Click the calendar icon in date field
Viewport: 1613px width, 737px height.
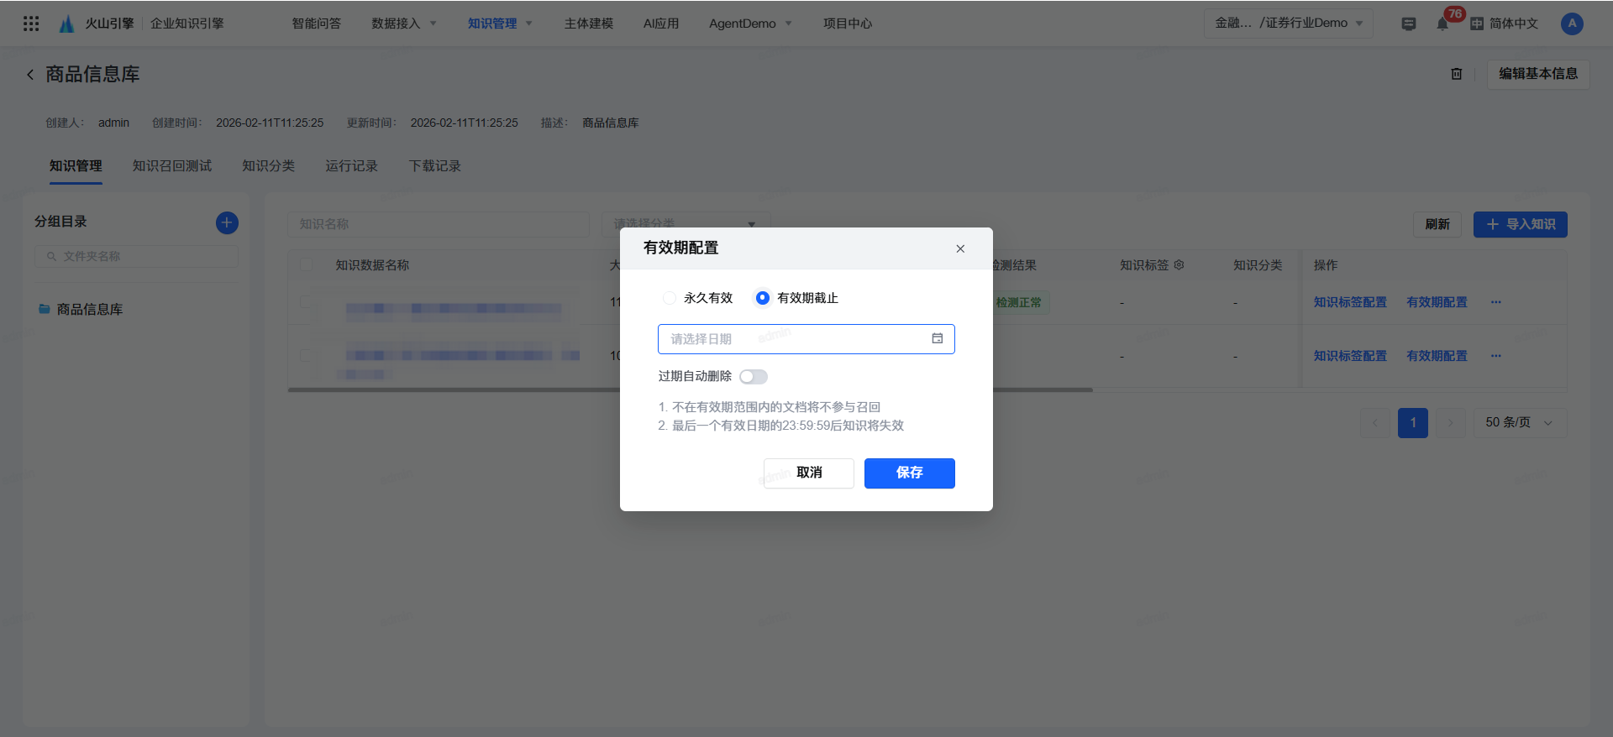(x=938, y=338)
